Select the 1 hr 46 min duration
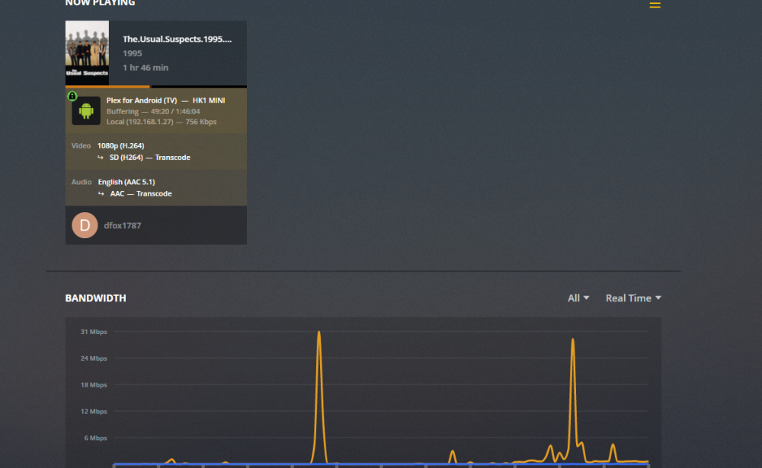 [x=146, y=68]
